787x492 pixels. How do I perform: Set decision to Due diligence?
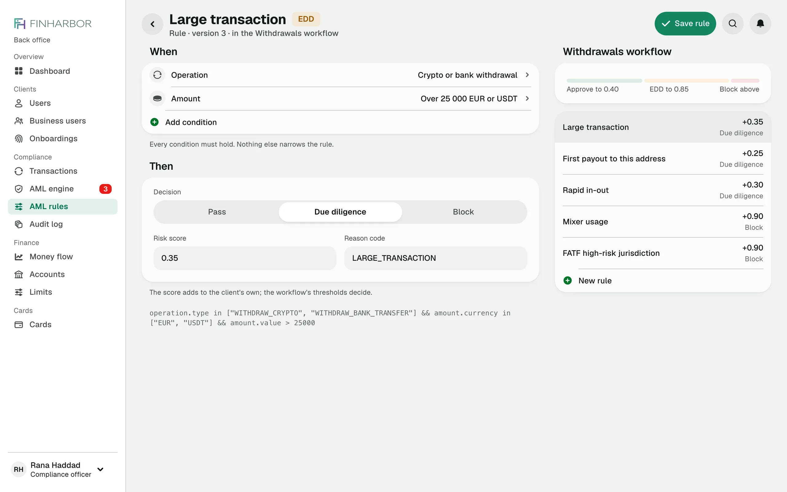coord(340,212)
